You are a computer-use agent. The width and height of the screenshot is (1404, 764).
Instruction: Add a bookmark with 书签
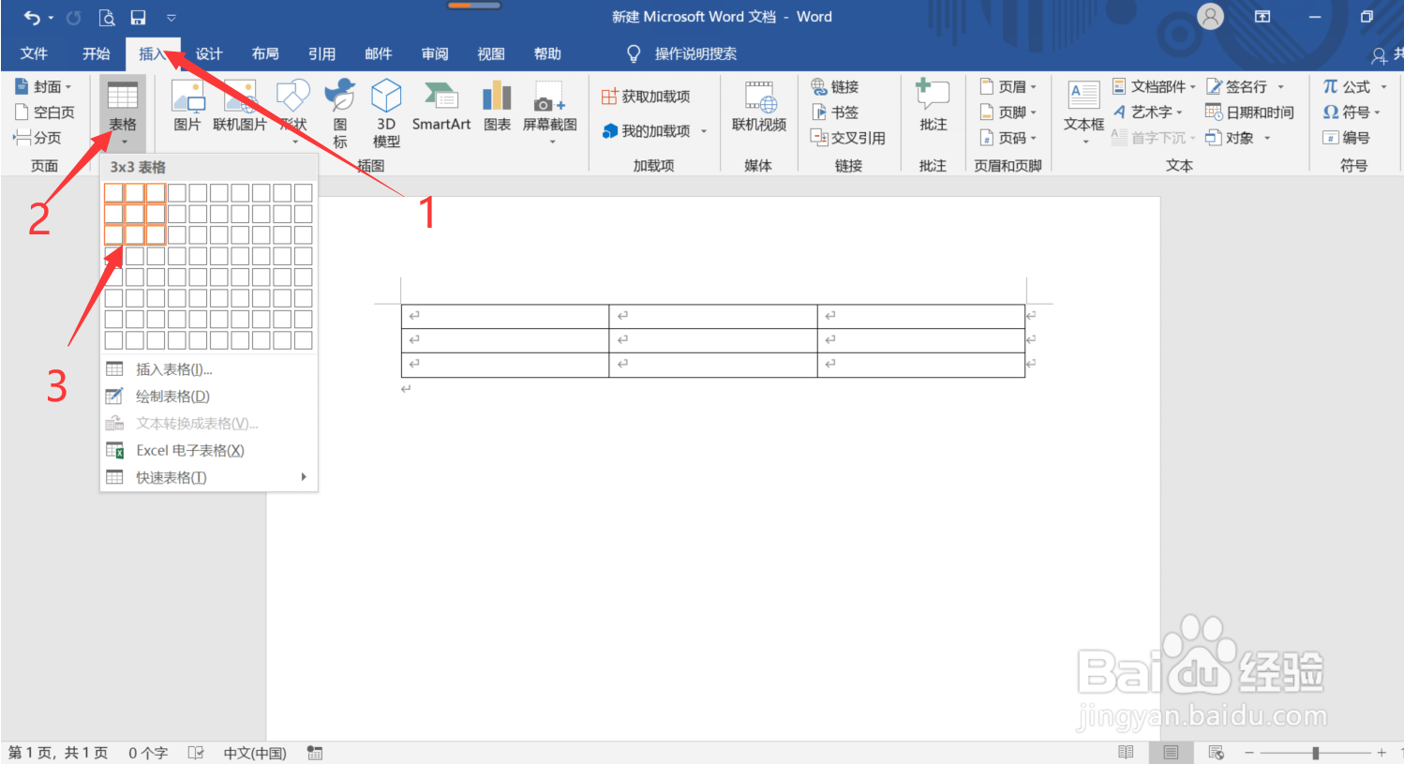click(x=837, y=112)
